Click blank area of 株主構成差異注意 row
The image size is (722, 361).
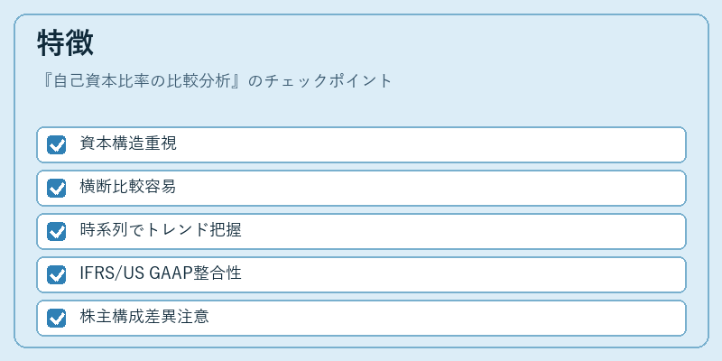(x=447, y=318)
